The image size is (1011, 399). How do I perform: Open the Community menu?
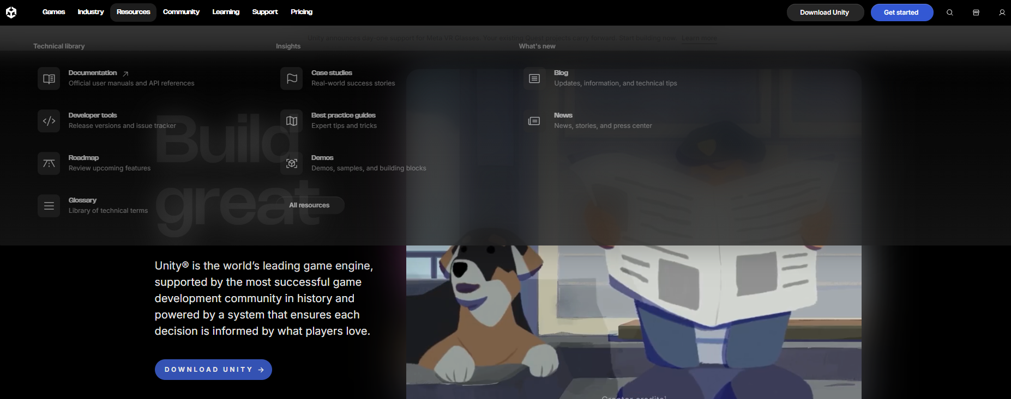pos(181,12)
